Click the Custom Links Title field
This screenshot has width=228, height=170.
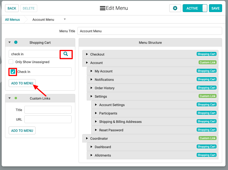click(x=48, y=110)
